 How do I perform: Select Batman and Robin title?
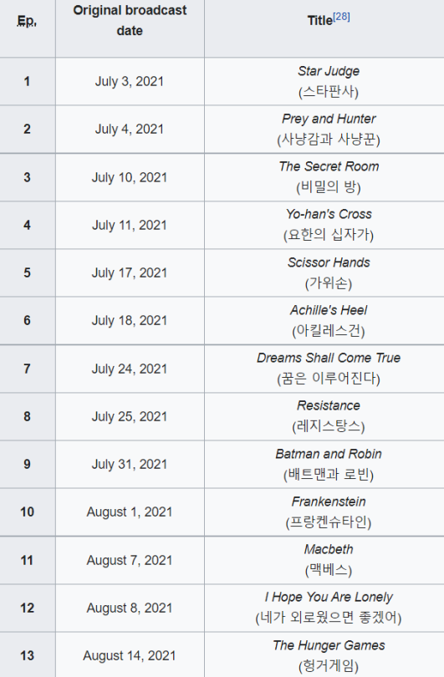coord(329,454)
